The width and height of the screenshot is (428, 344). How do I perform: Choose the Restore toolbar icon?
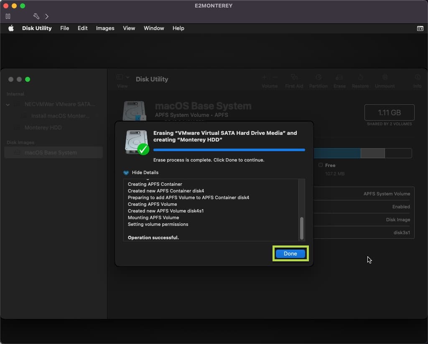pos(360,77)
